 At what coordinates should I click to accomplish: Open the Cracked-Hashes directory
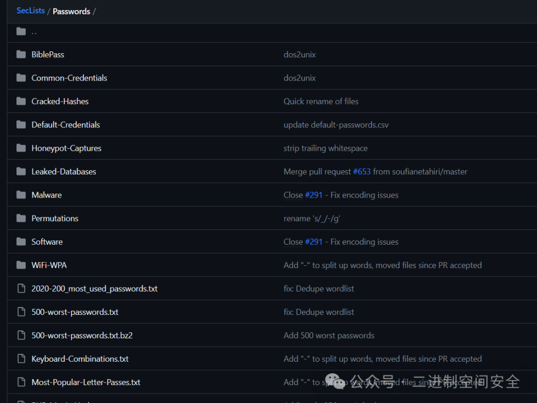point(60,101)
